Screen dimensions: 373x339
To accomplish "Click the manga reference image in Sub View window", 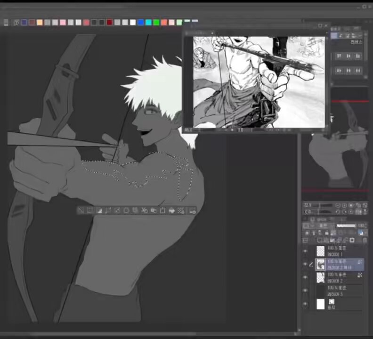I will pos(259,82).
